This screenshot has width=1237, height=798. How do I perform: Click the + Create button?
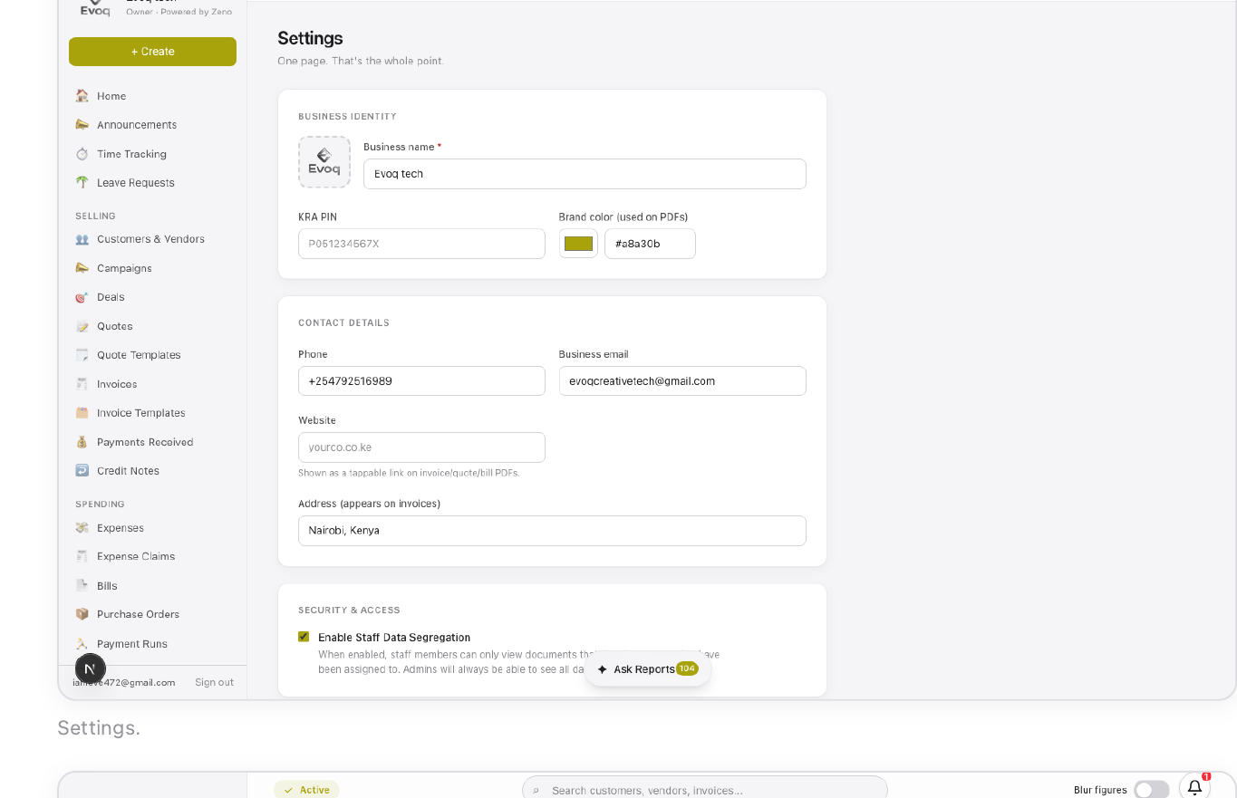[x=152, y=52]
